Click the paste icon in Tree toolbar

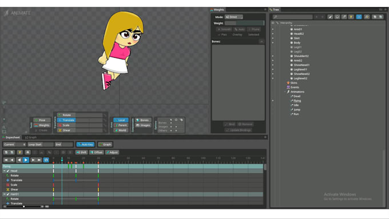coord(380,17)
